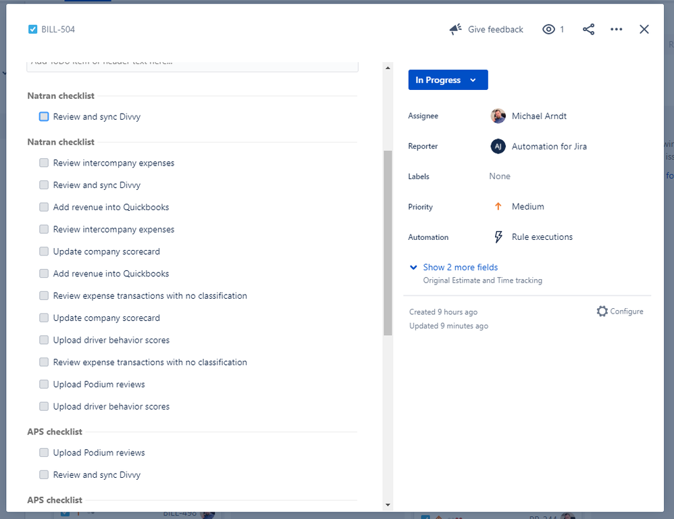The width and height of the screenshot is (674, 519).
Task: Open the BILL-504 issue key link
Action: point(58,29)
